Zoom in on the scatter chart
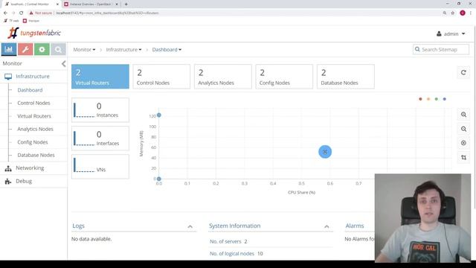476x268 pixels. coord(463,115)
